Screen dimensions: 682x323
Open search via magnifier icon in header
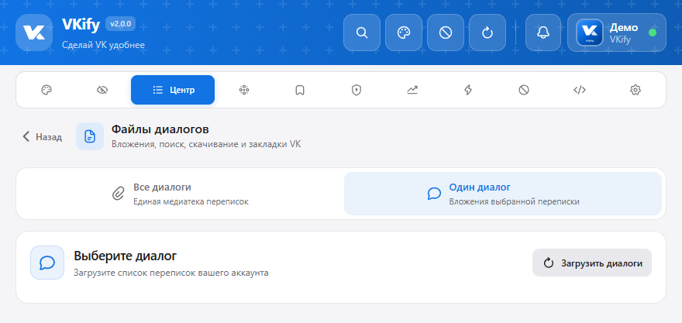362,33
